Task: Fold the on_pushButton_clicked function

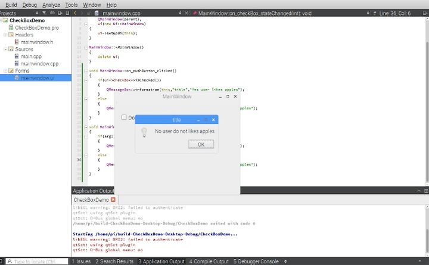Action: tap(86, 70)
